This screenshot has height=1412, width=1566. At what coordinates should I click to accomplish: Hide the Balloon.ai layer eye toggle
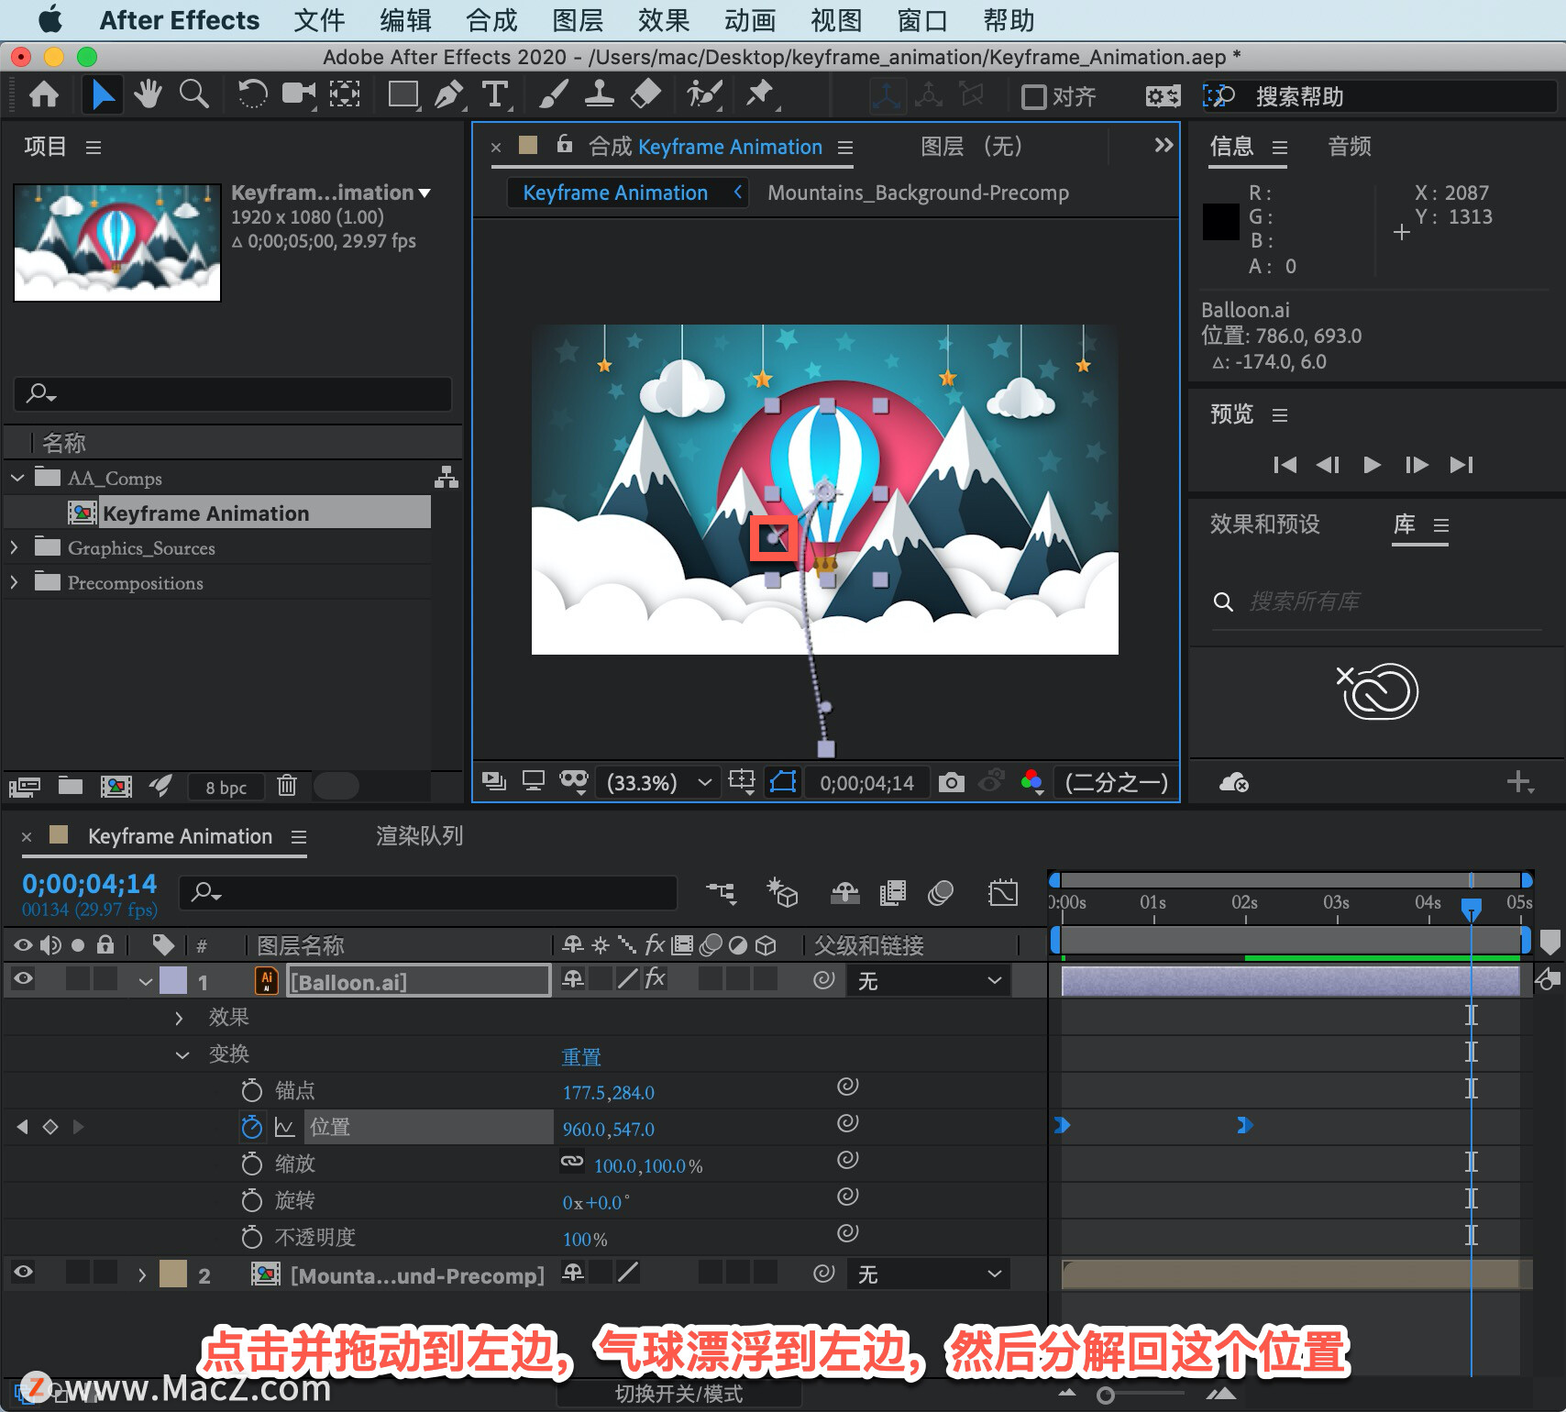[x=23, y=979]
